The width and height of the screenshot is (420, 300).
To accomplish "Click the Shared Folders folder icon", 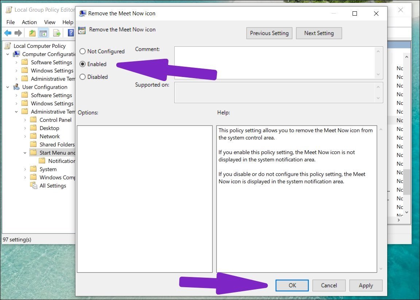I will (x=34, y=144).
